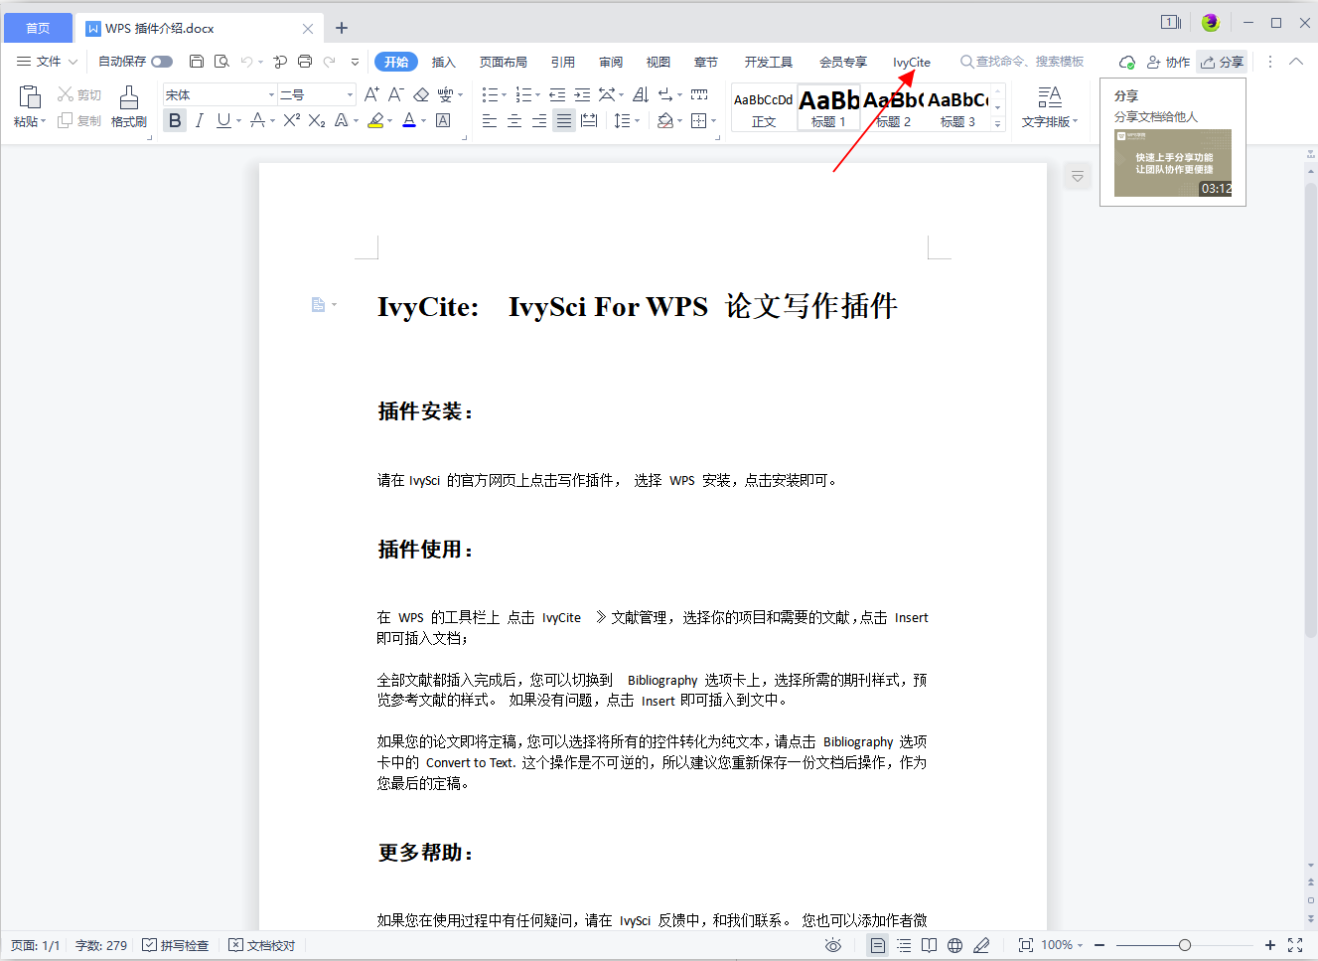1318x961 pixels.
Task: Toggle Bold formatting
Action: coord(175,120)
